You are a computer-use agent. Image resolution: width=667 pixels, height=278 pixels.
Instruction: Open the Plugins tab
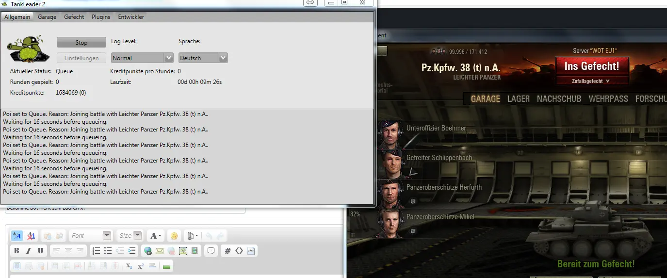[101, 17]
